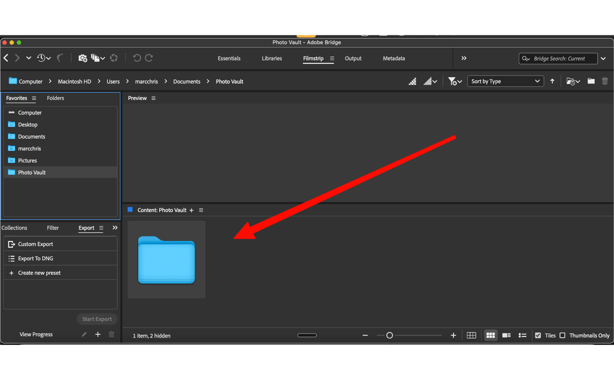Select the folder thumbnail in Content panel

[x=167, y=260]
